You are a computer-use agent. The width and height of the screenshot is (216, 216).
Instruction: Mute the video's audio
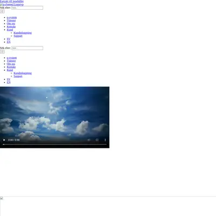point(89,140)
